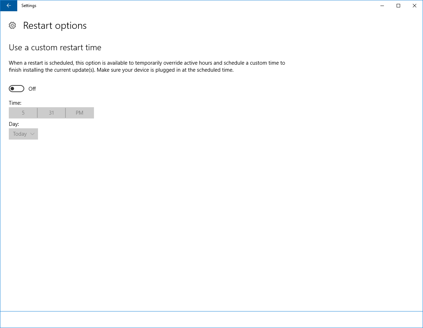423x328 pixels.
Task: Click the Restart options heading
Action: [55, 25]
